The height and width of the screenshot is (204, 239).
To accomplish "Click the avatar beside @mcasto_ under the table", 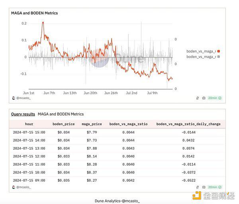I will pos(14,187).
